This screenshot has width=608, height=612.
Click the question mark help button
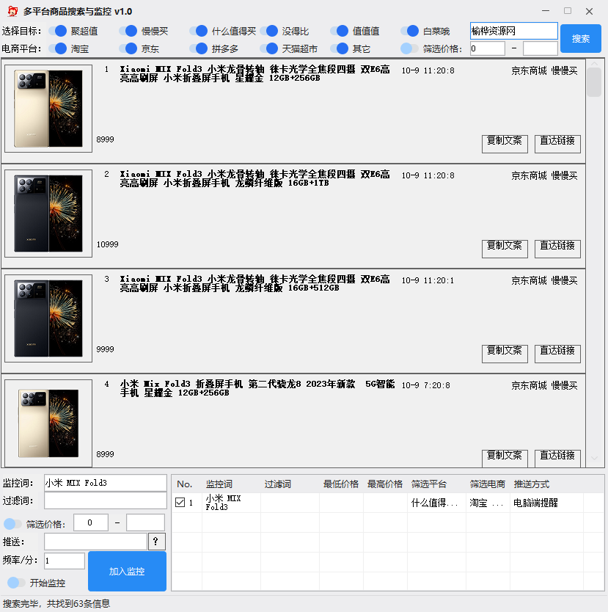(157, 542)
